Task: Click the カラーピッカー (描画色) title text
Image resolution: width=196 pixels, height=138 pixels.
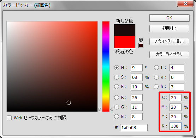Action: 26,5
